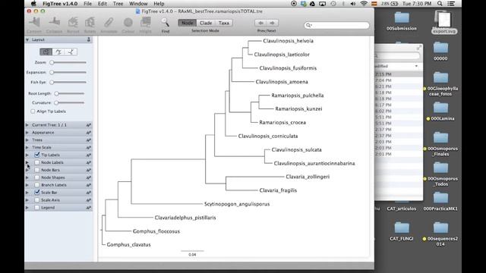Click the Hilight toolbar icon

pyautogui.click(x=145, y=23)
